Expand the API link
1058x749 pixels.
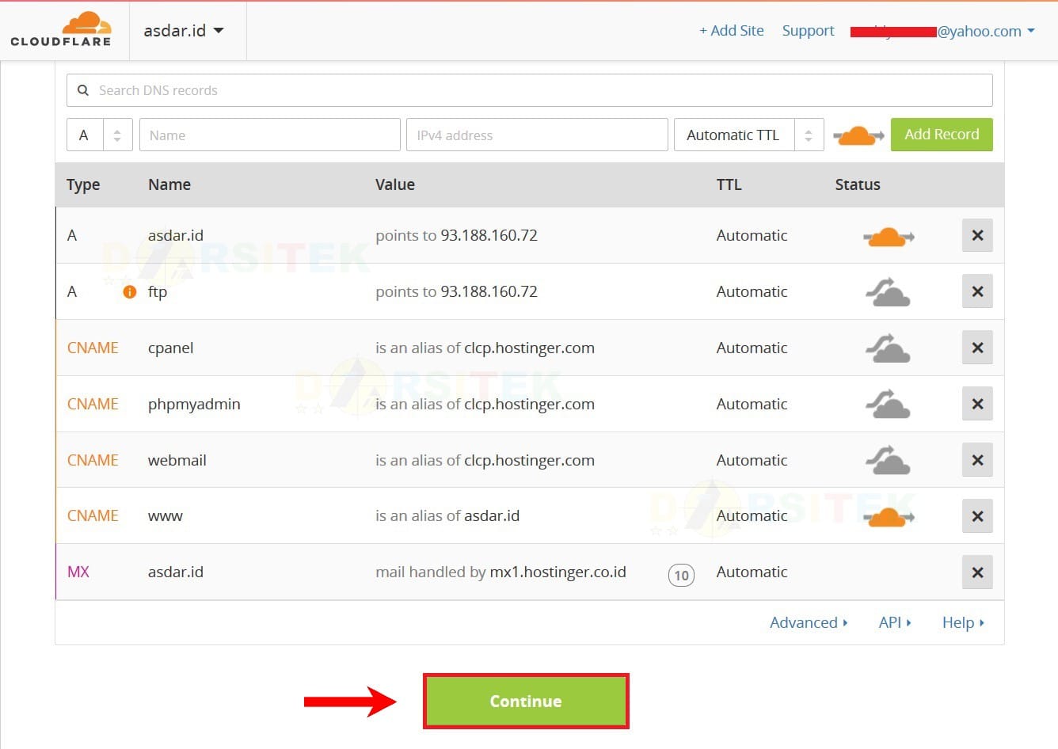coord(895,622)
